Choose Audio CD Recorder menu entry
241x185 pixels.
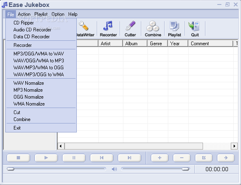[x=41, y=30]
